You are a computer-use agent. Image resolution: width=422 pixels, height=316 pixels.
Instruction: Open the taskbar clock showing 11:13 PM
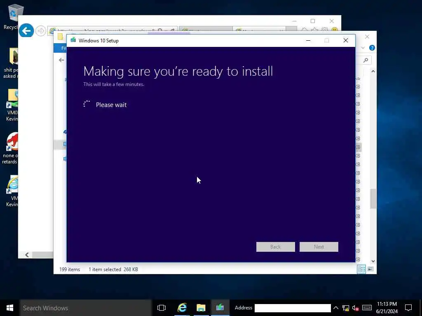coord(387,304)
